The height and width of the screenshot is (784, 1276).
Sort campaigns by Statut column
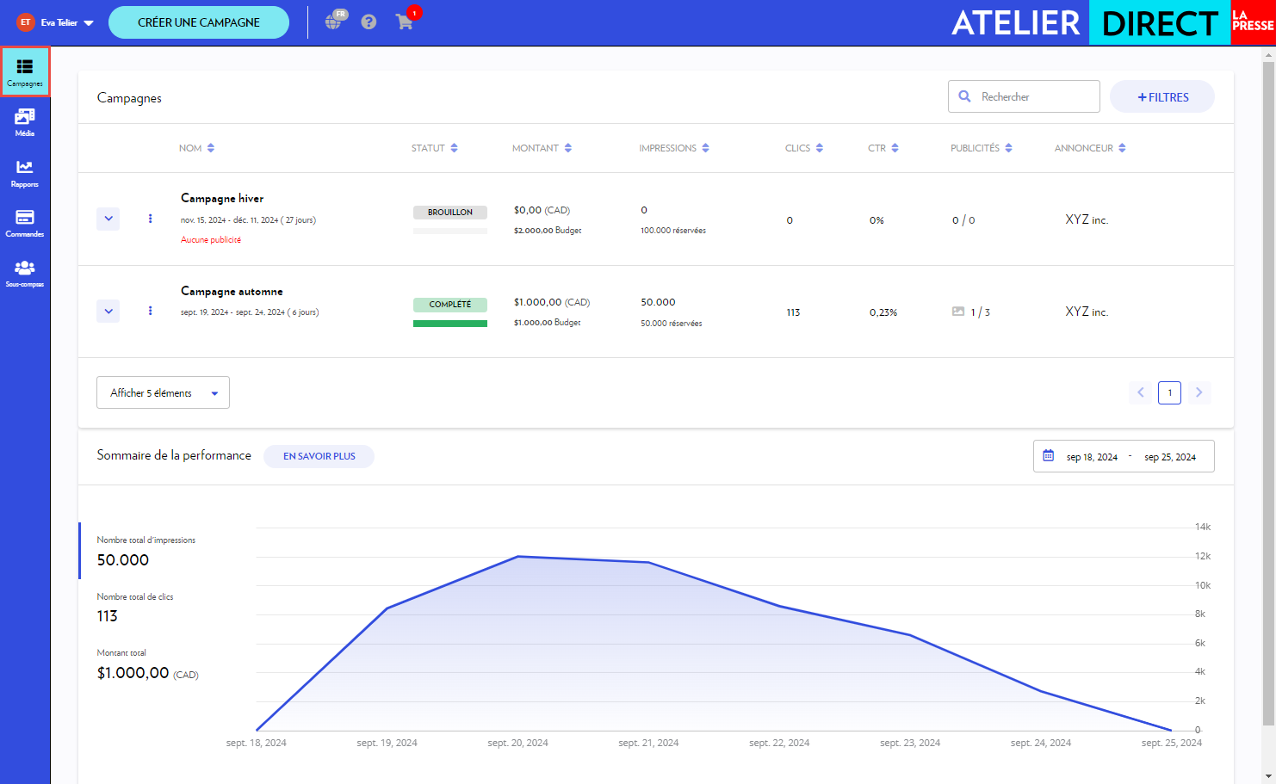(435, 148)
